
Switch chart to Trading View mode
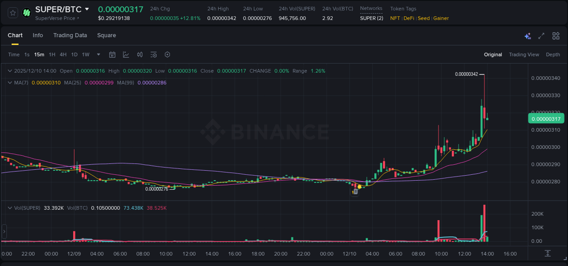524,54
